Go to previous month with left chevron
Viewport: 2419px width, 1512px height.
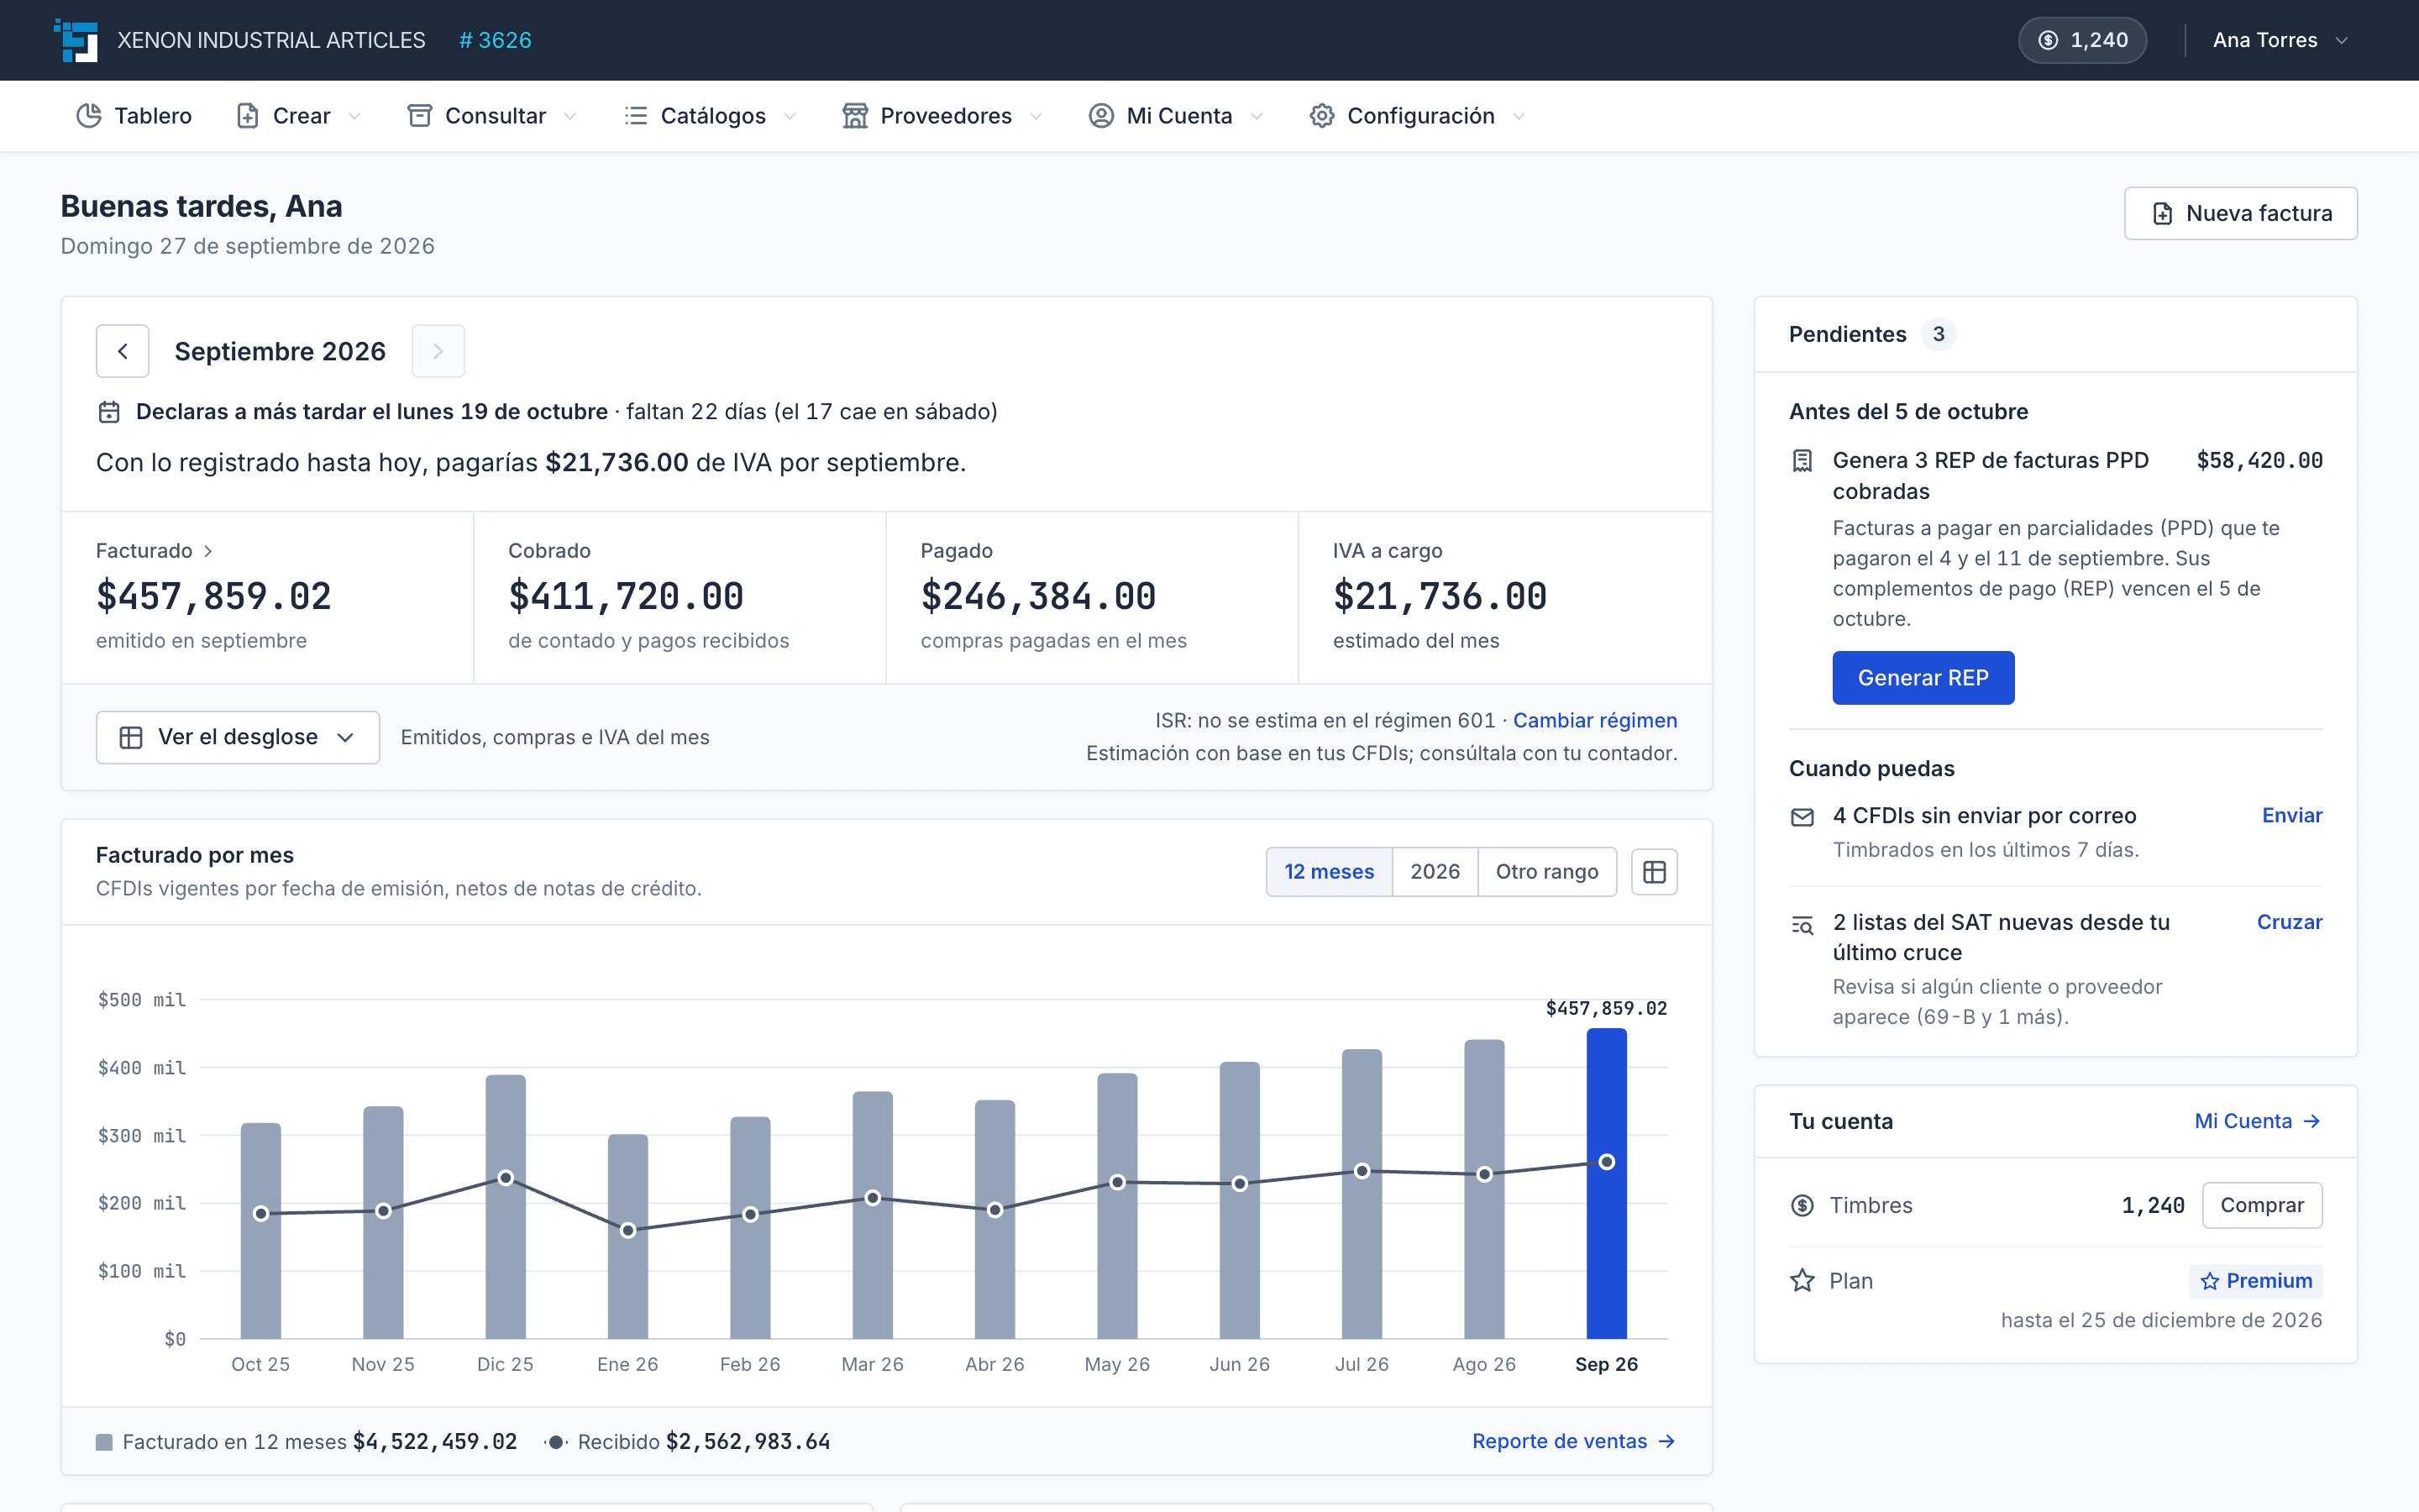click(123, 351)
